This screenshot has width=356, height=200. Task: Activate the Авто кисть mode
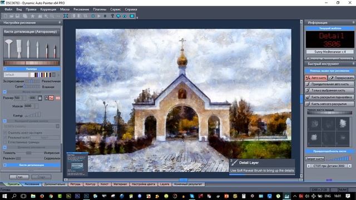[x=316, y=78]
